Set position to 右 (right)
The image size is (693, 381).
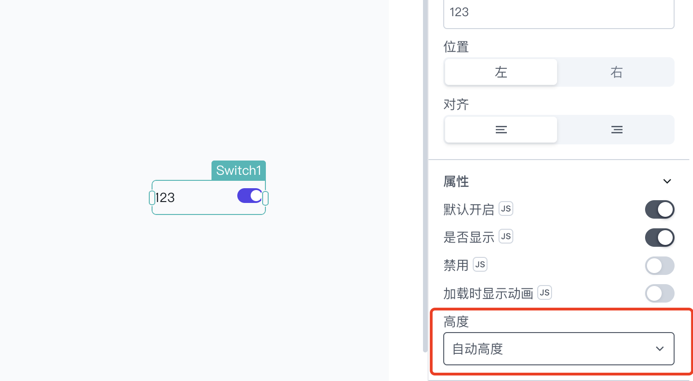point(617,72)
